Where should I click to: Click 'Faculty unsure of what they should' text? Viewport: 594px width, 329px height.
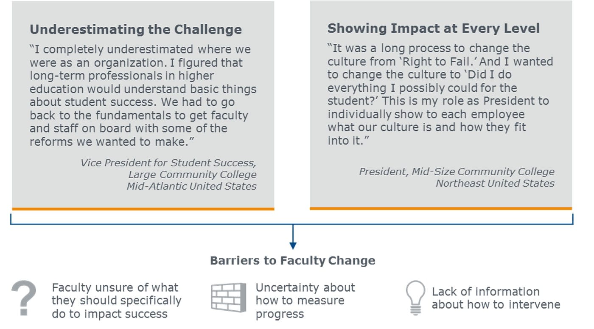pyautogui.click(x=117, y=301)
